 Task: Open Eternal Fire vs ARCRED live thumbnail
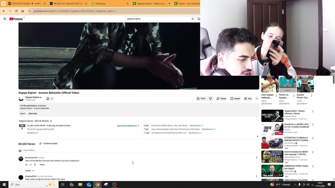pos(272,129)
